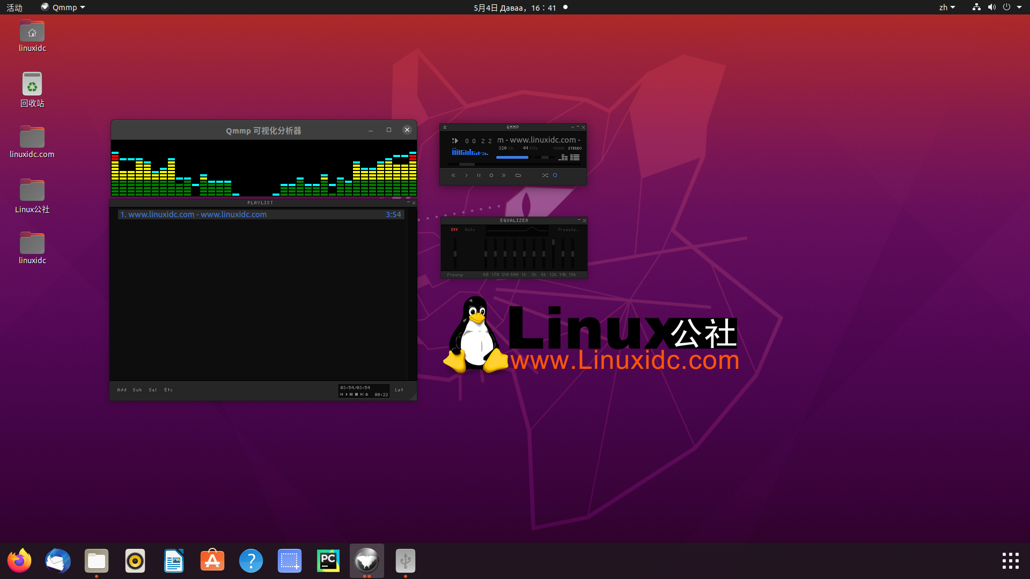1030x579 pixels.
Task: Toggle playlist window with the list icon
Action: point(575,158)
